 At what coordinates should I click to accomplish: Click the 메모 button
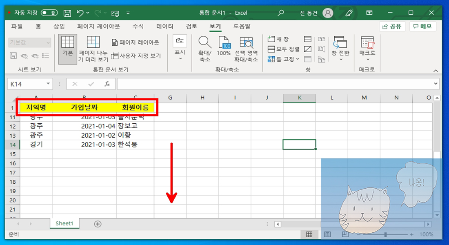pos(422,27)
